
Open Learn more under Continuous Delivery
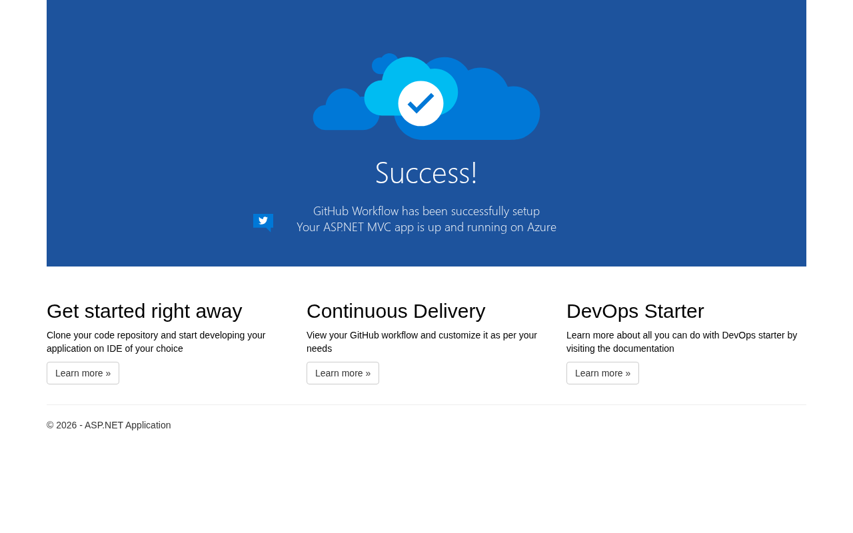coord(343,373)
